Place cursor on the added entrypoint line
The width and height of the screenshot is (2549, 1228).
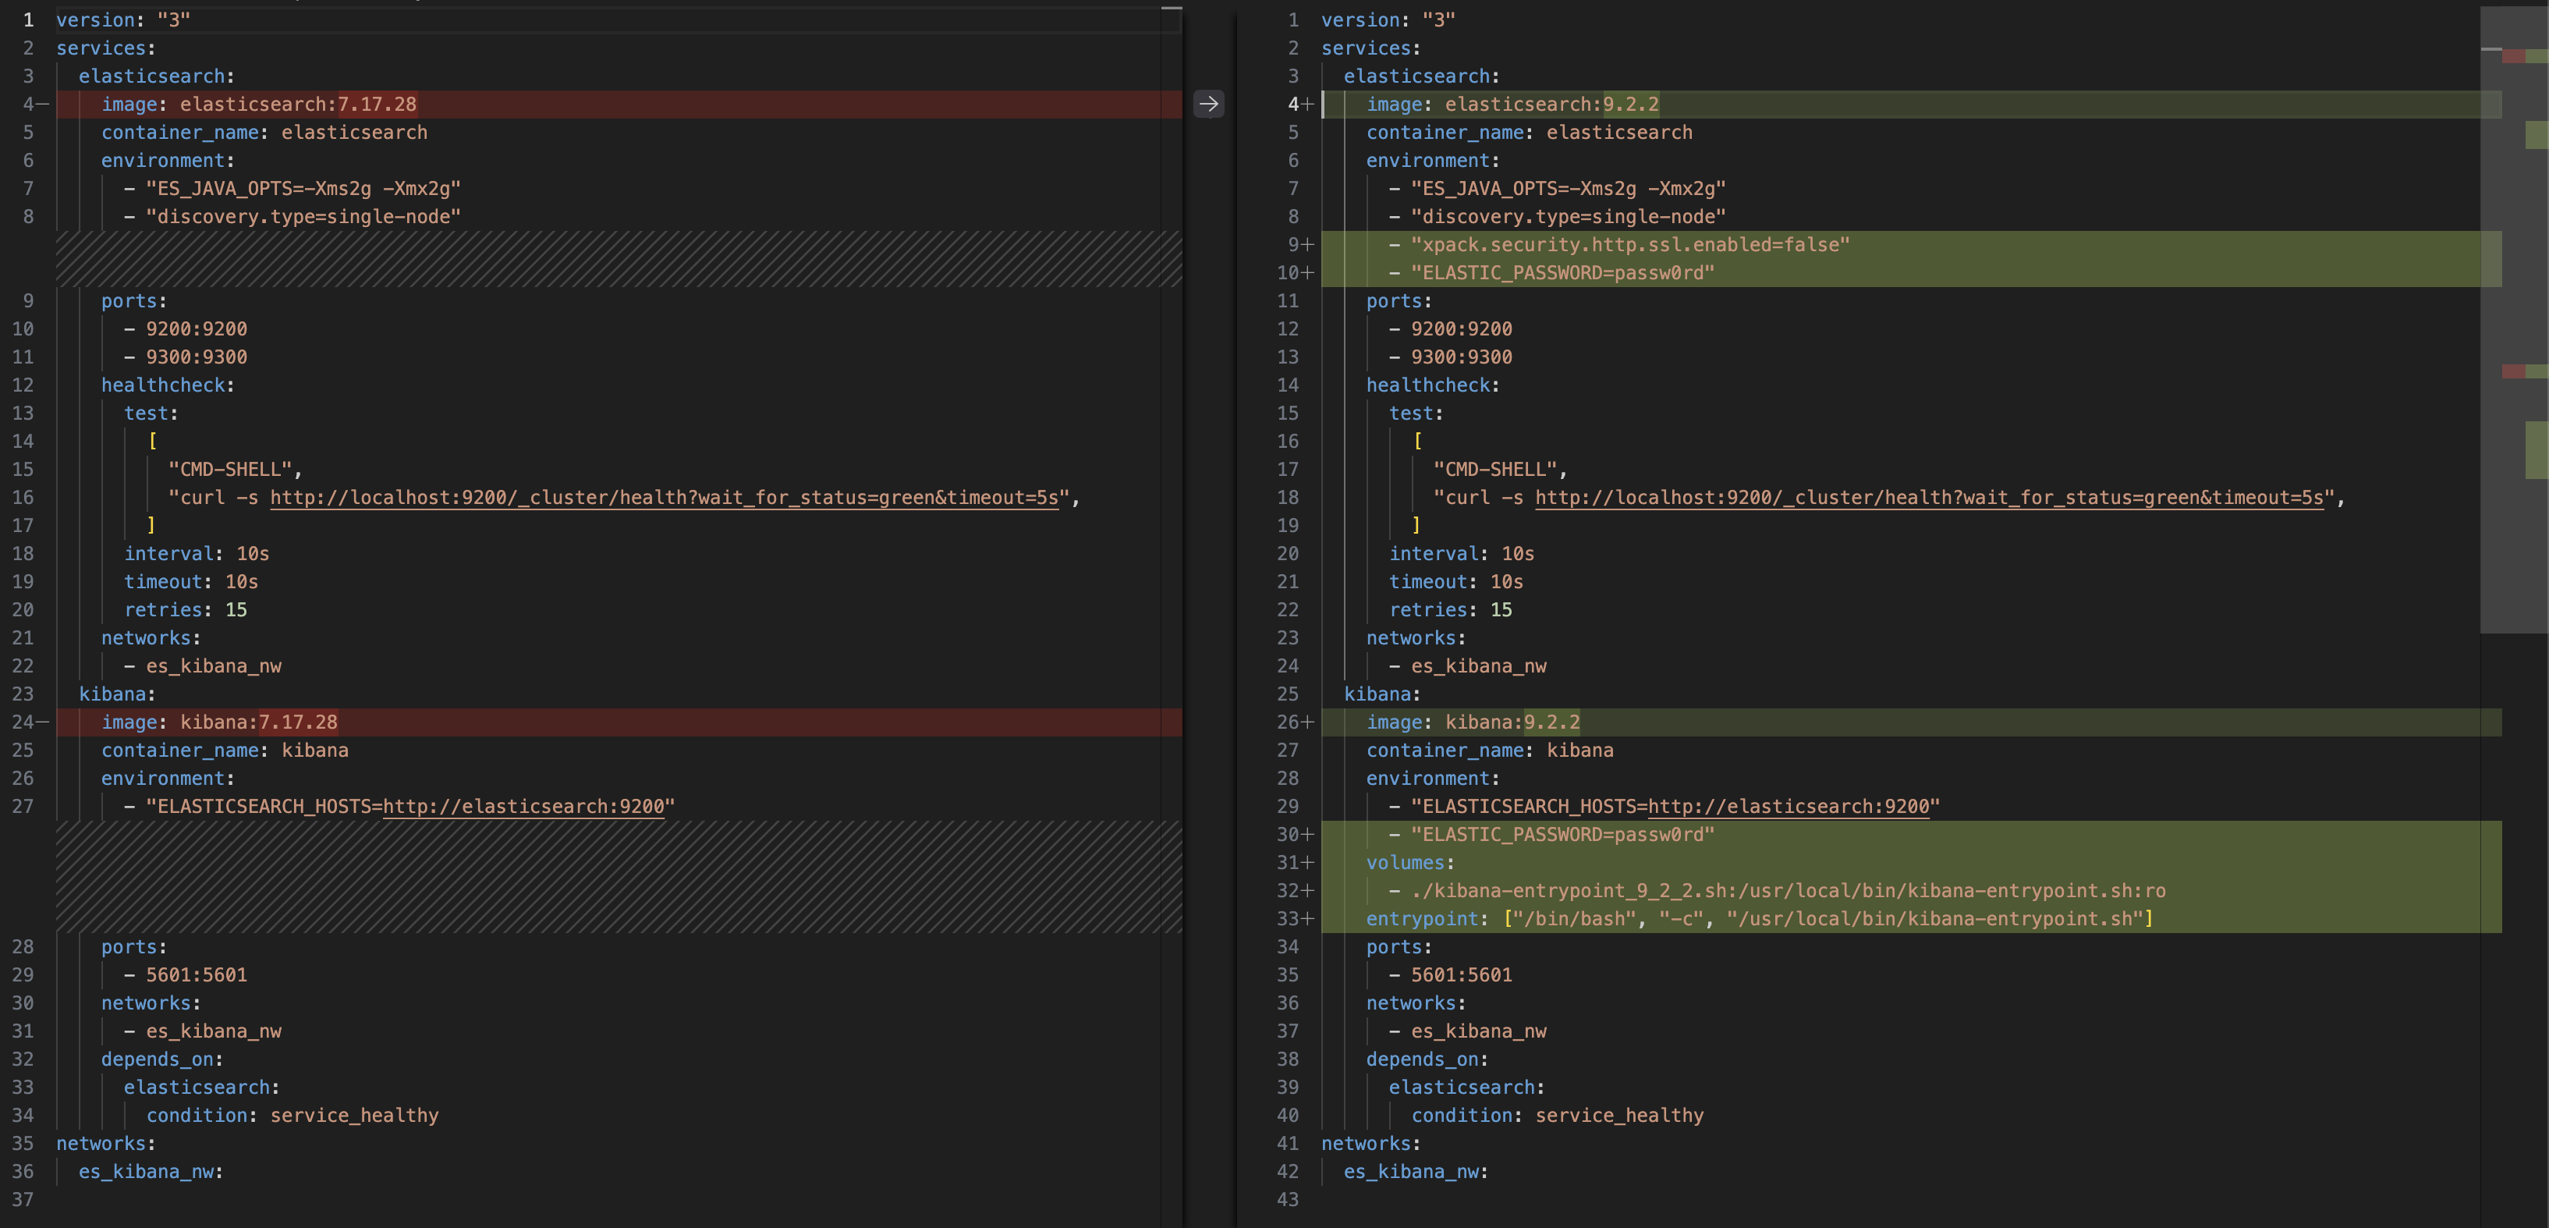coord(1761,919)
